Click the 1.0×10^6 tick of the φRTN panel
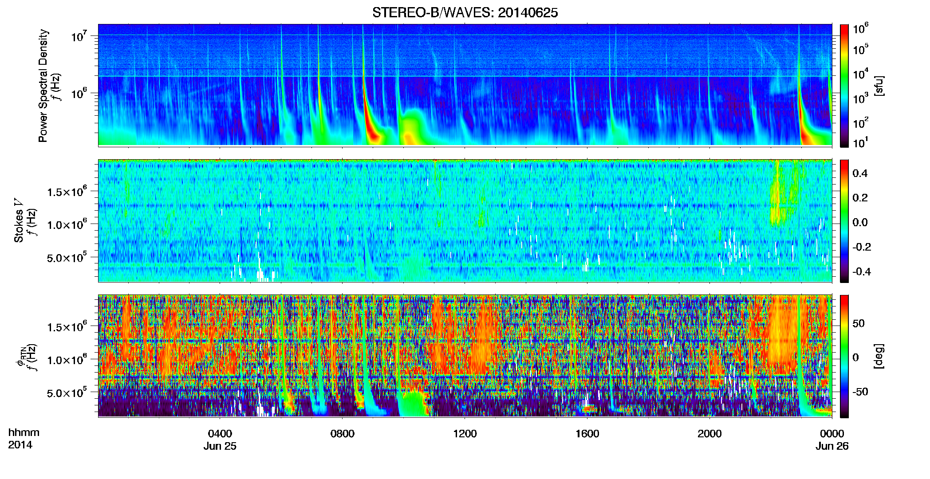 point(67,360)
